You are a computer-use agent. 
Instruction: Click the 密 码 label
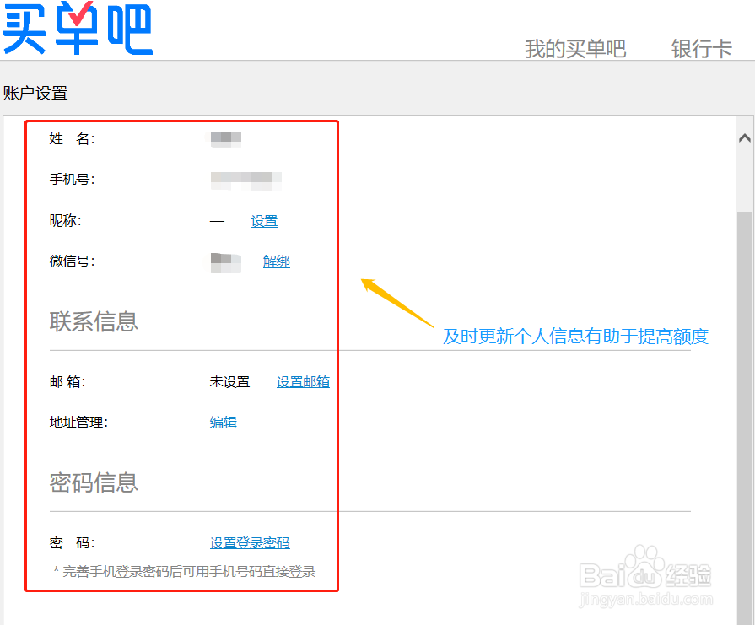pyautogui.click(x=73, y=542)
